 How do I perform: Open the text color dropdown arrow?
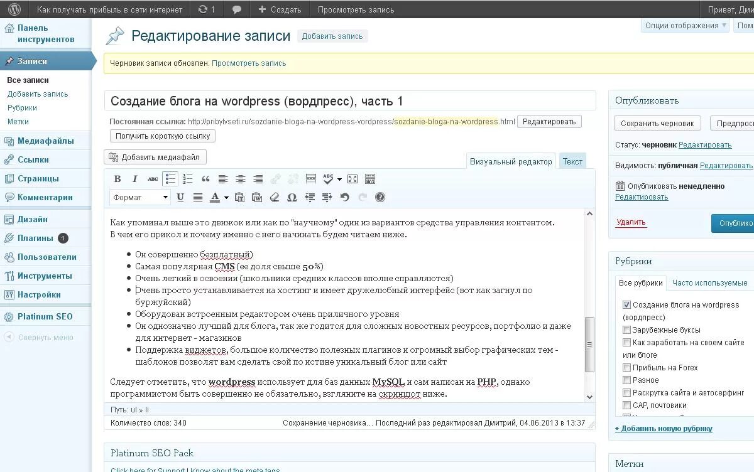(226, 197)
